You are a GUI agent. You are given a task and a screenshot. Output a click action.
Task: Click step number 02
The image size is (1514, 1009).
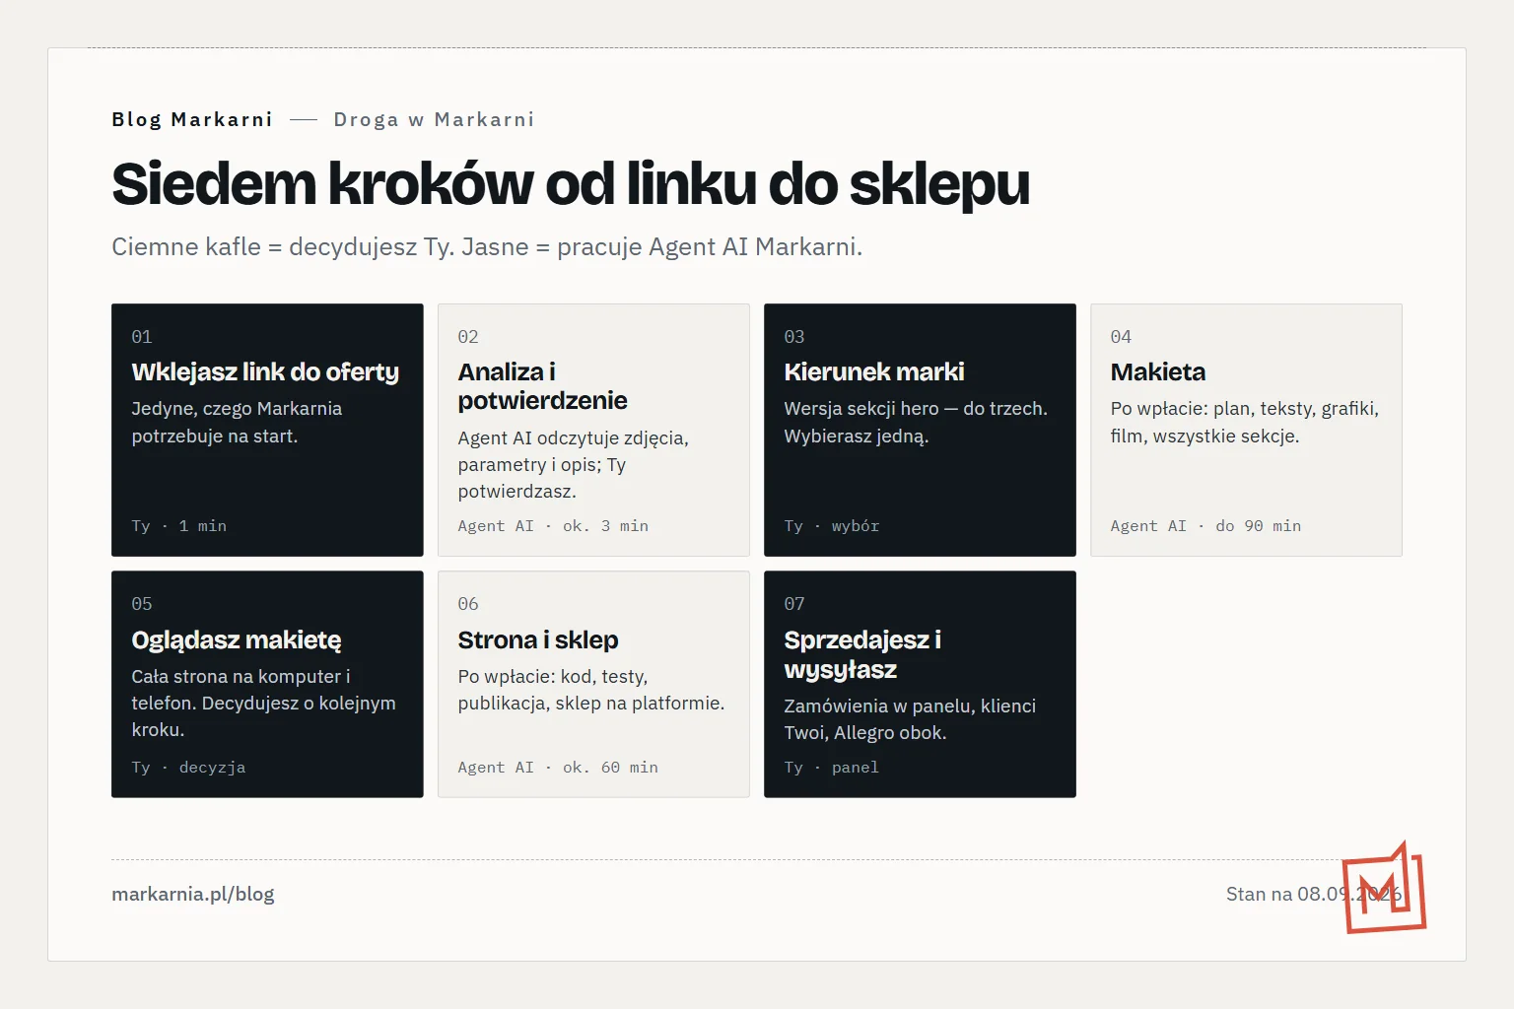click(x=468, y=337)
